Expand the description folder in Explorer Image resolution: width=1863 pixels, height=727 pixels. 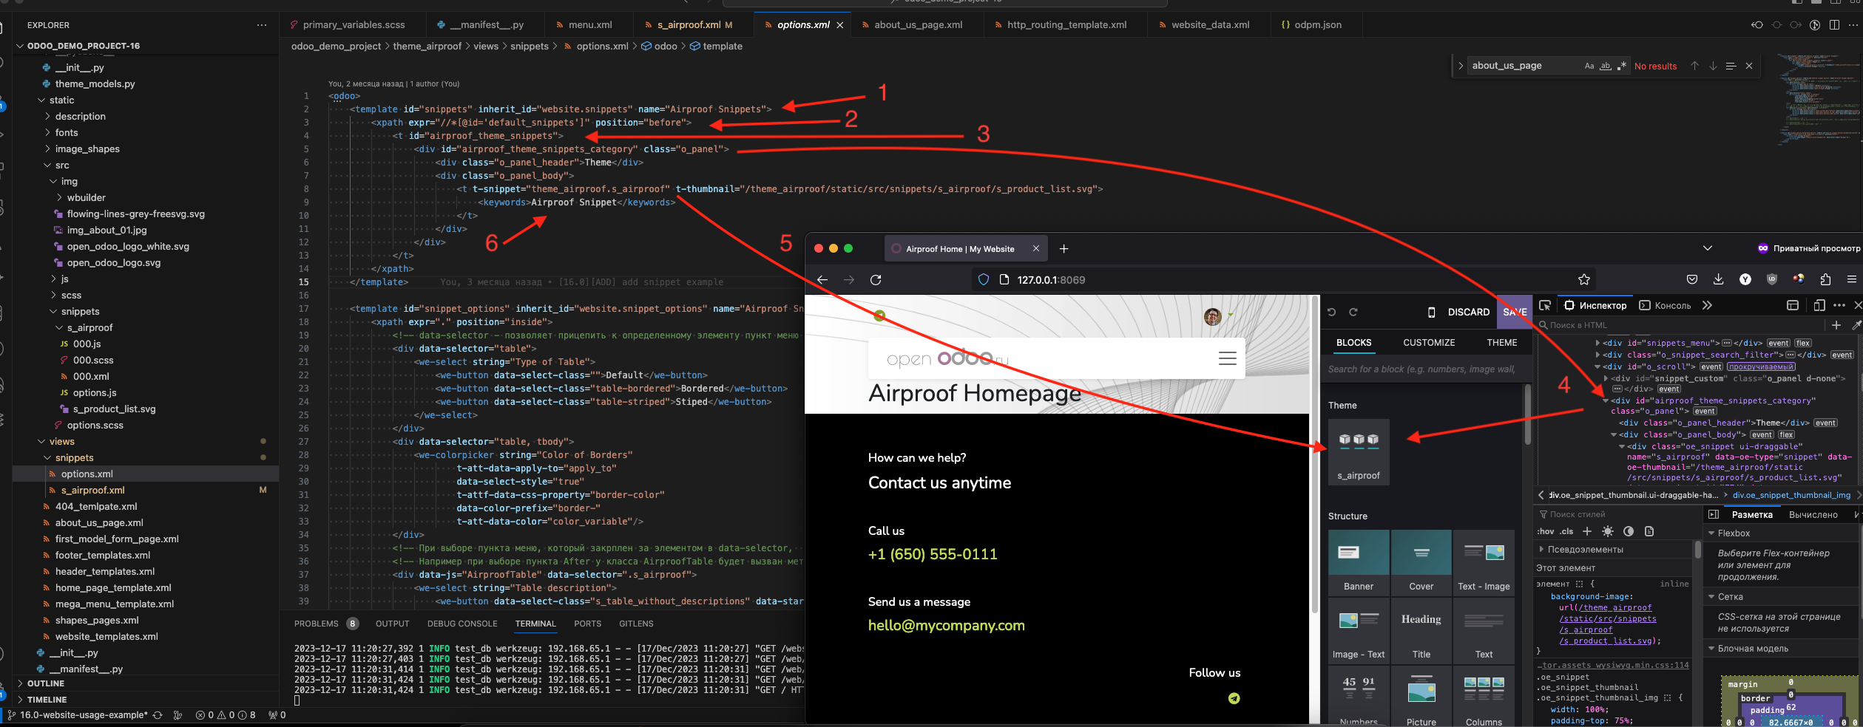point(48,116)
